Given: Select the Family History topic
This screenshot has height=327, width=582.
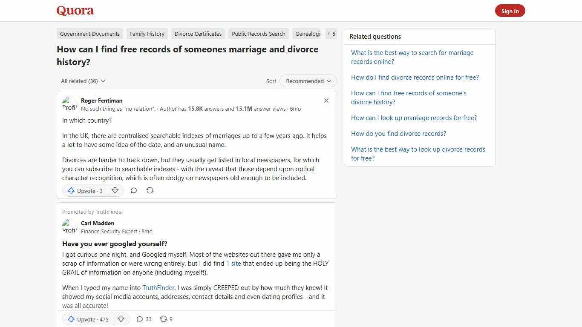Looking at the screenshot, I should tap(147, 34).
